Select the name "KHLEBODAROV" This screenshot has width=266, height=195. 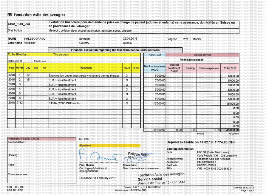(35, 39)
